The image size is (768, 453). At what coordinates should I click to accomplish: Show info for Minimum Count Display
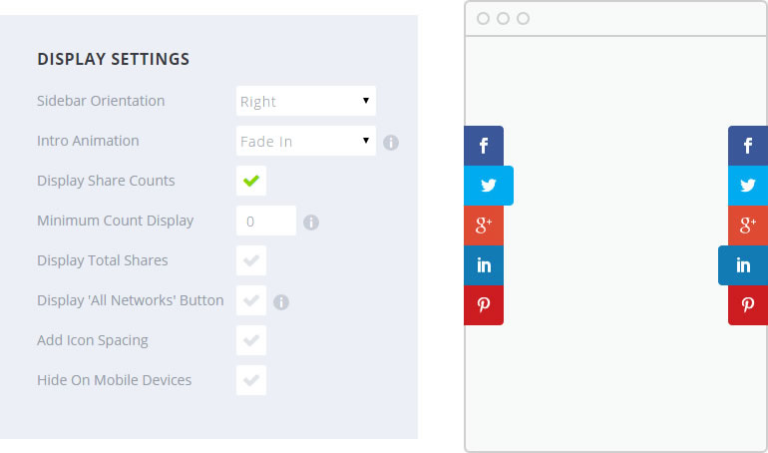[x=311, y=223]
